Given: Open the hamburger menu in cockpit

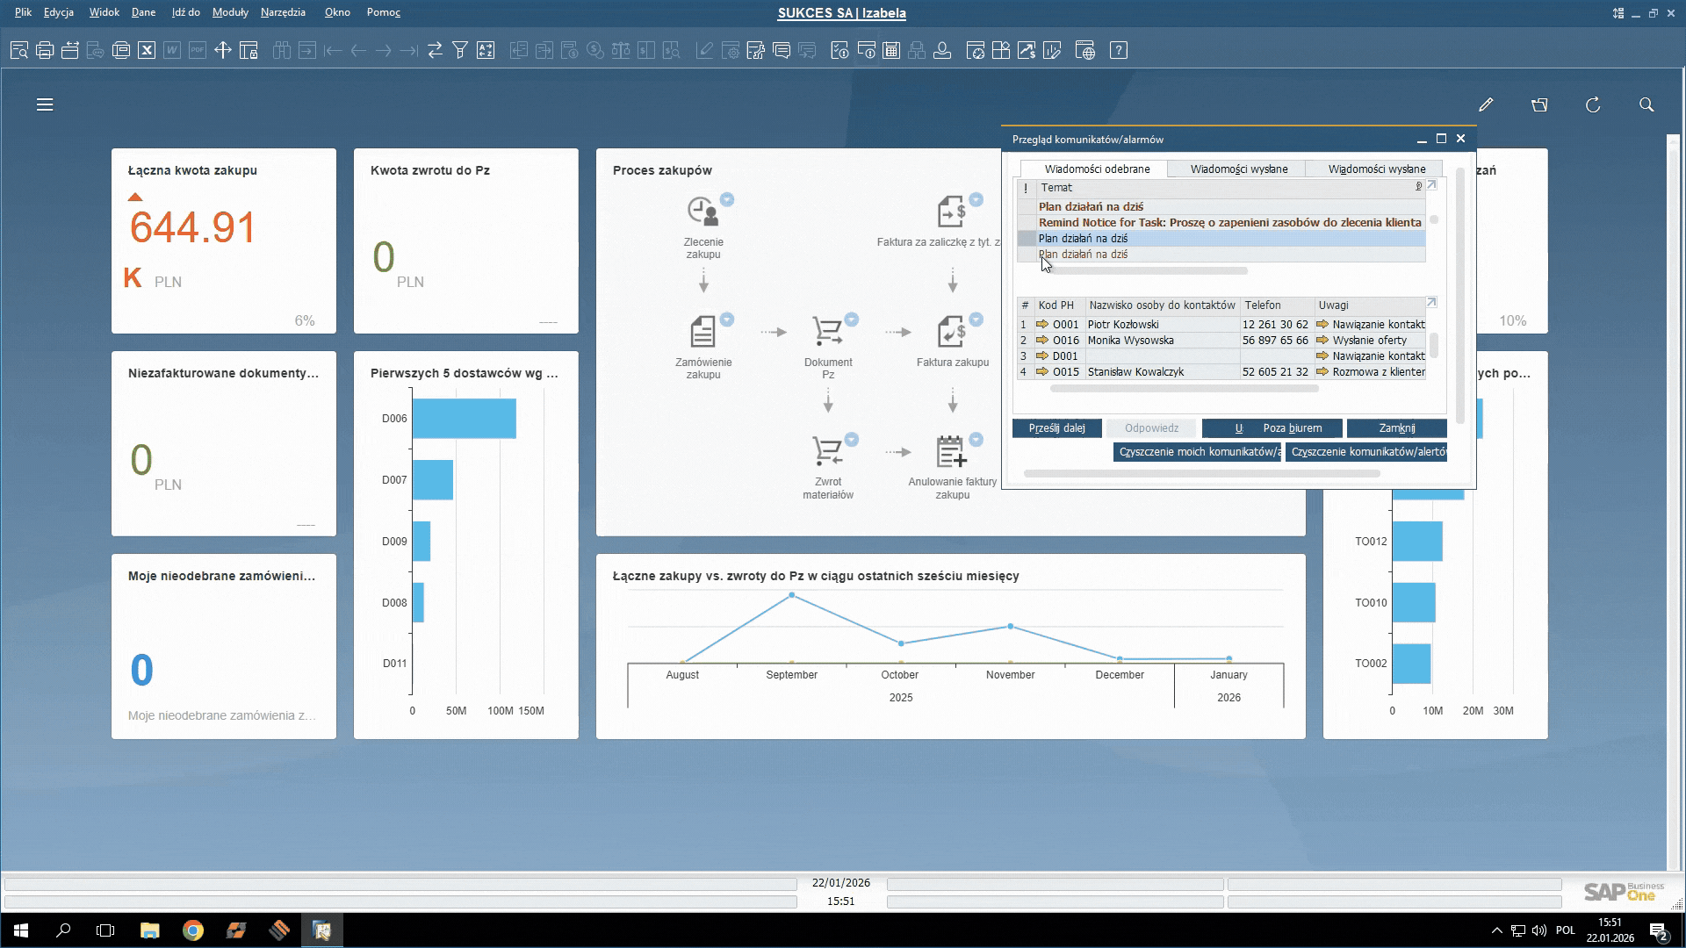Looking at the screenshot, I should pos(45,104).
